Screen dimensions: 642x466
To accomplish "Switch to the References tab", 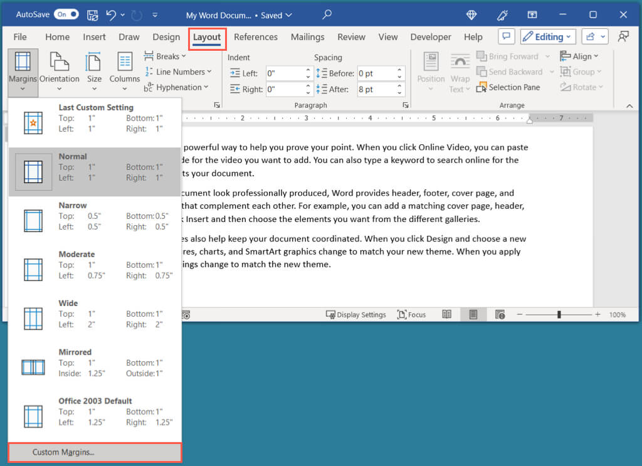I will click(256, 37).
